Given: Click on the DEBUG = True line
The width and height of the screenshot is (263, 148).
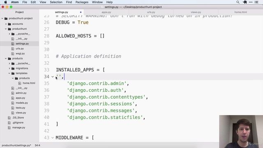Looking at the screenshot, I should coord(72,22).
